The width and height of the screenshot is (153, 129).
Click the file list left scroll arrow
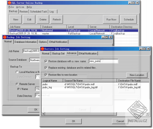(x=43, y=114)
